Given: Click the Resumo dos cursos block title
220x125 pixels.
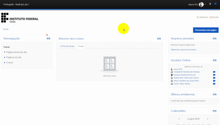Looking at the screenshot, I should (71, 39).
